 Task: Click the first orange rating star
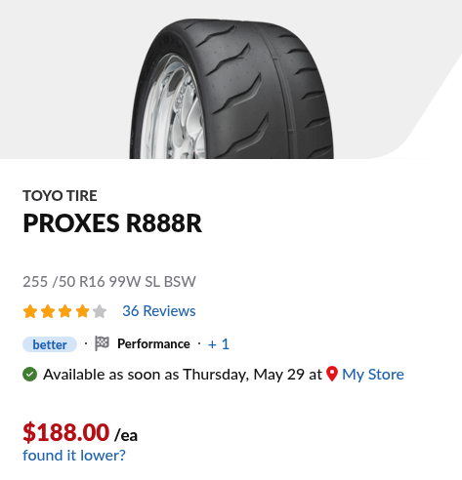pos(30,311)
